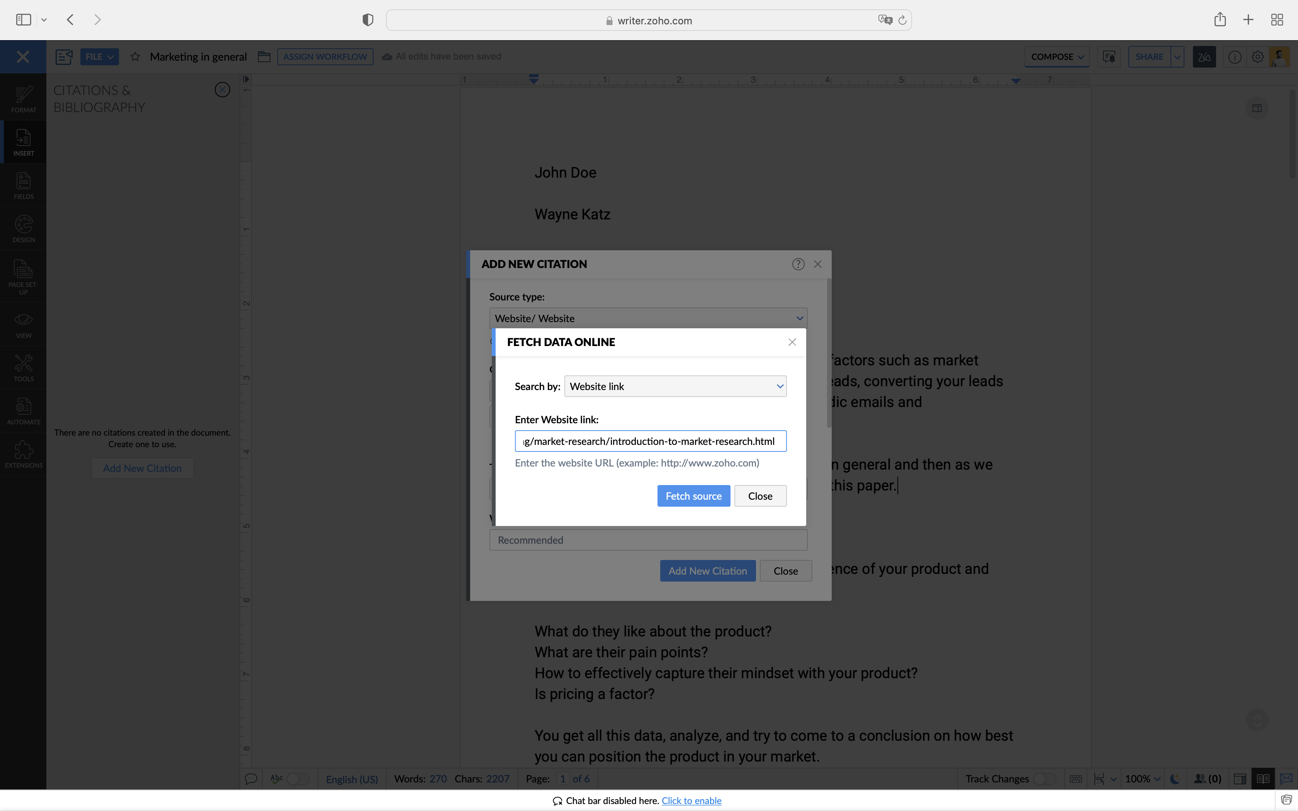Open the Automate sidebar panel
The height and width of the screenshot is (811, 1298).
[x=23, y=411]
